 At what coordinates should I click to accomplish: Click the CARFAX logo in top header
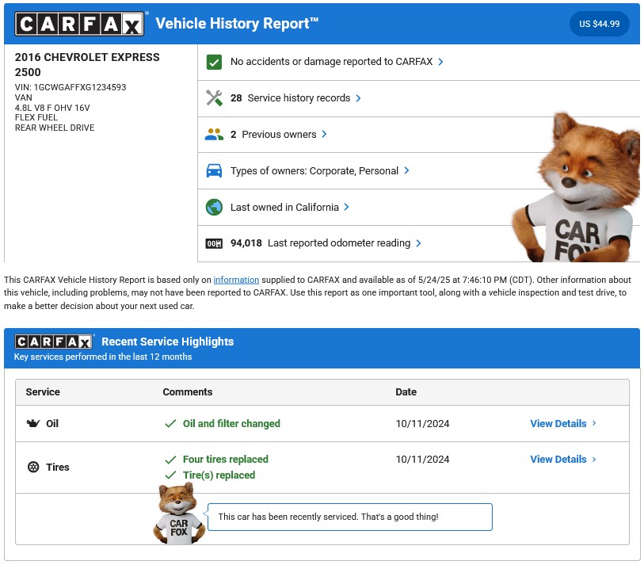79,24
